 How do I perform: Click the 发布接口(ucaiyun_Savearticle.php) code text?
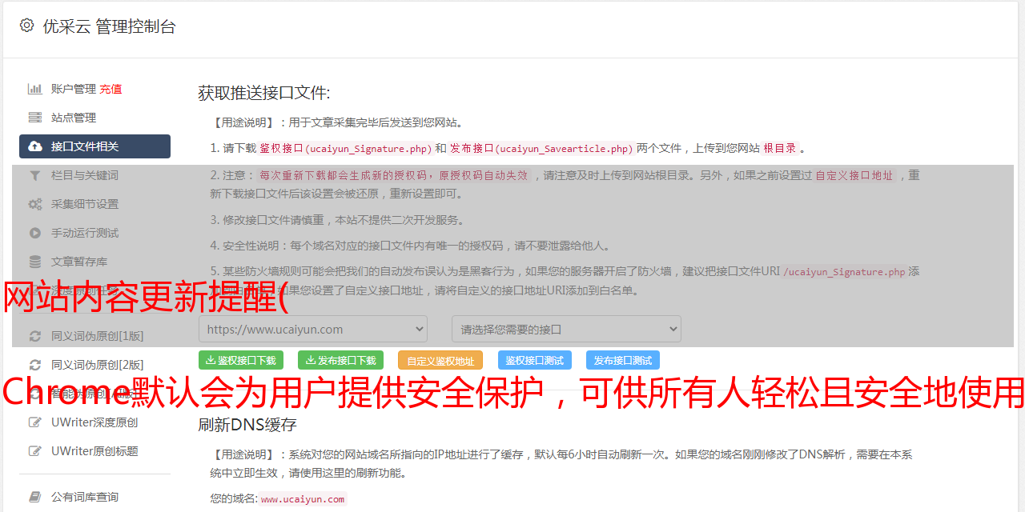tap(541, 148)
